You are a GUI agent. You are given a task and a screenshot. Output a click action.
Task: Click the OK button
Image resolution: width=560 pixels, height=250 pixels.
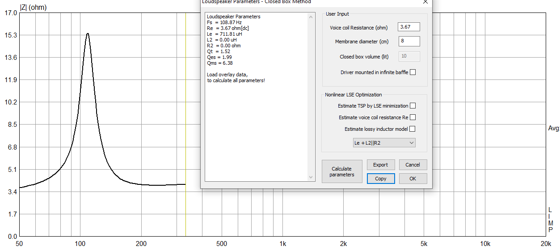click(x=413, y=179)
